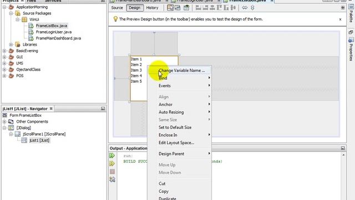This screenshot has width=355, height=200.
Task: Select FrameMainDashBoard.java in Projects tree
Action: [x=58, y=38]
